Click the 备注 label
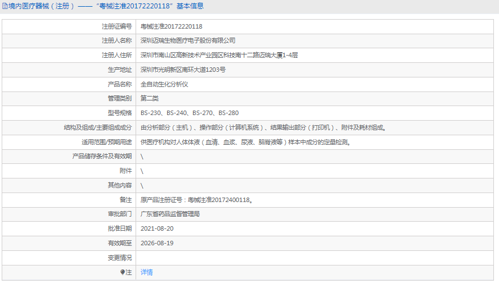The image size is (499, 284). (x=125, y=200)
